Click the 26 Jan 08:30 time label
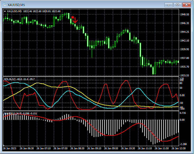The image size is (194, 154). tap(77, 148)
